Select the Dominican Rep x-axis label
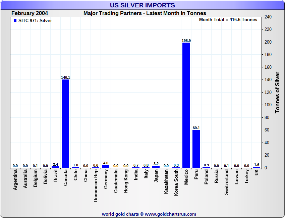285x218 pixels. click(x=96, y=185)
